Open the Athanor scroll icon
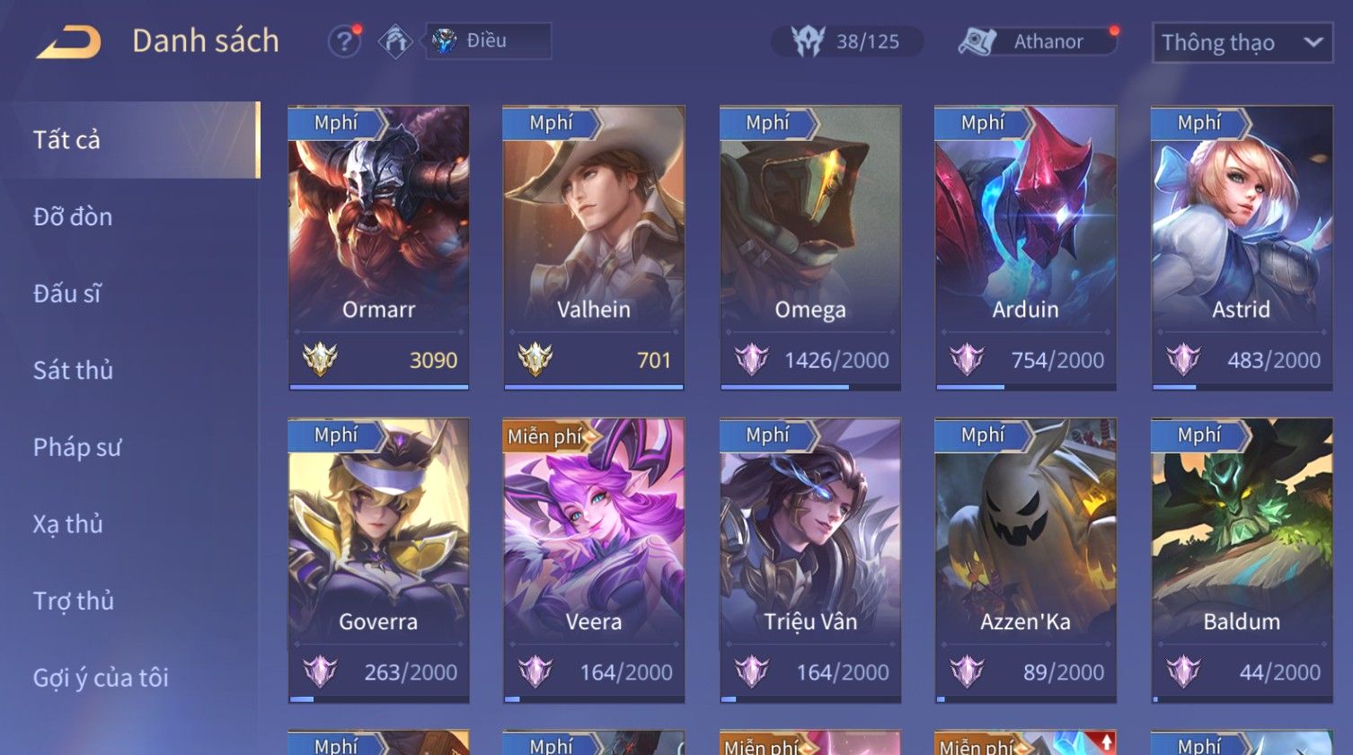This screenshot has height=755, width=1353. click(977, 41)
